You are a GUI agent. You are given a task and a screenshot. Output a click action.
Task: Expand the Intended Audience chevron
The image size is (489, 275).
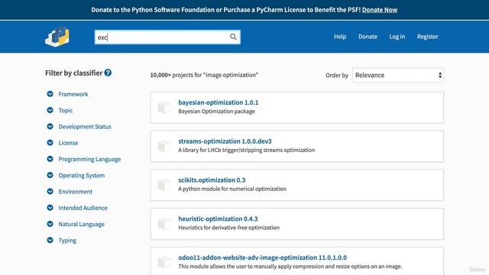(x=50, y=207)
